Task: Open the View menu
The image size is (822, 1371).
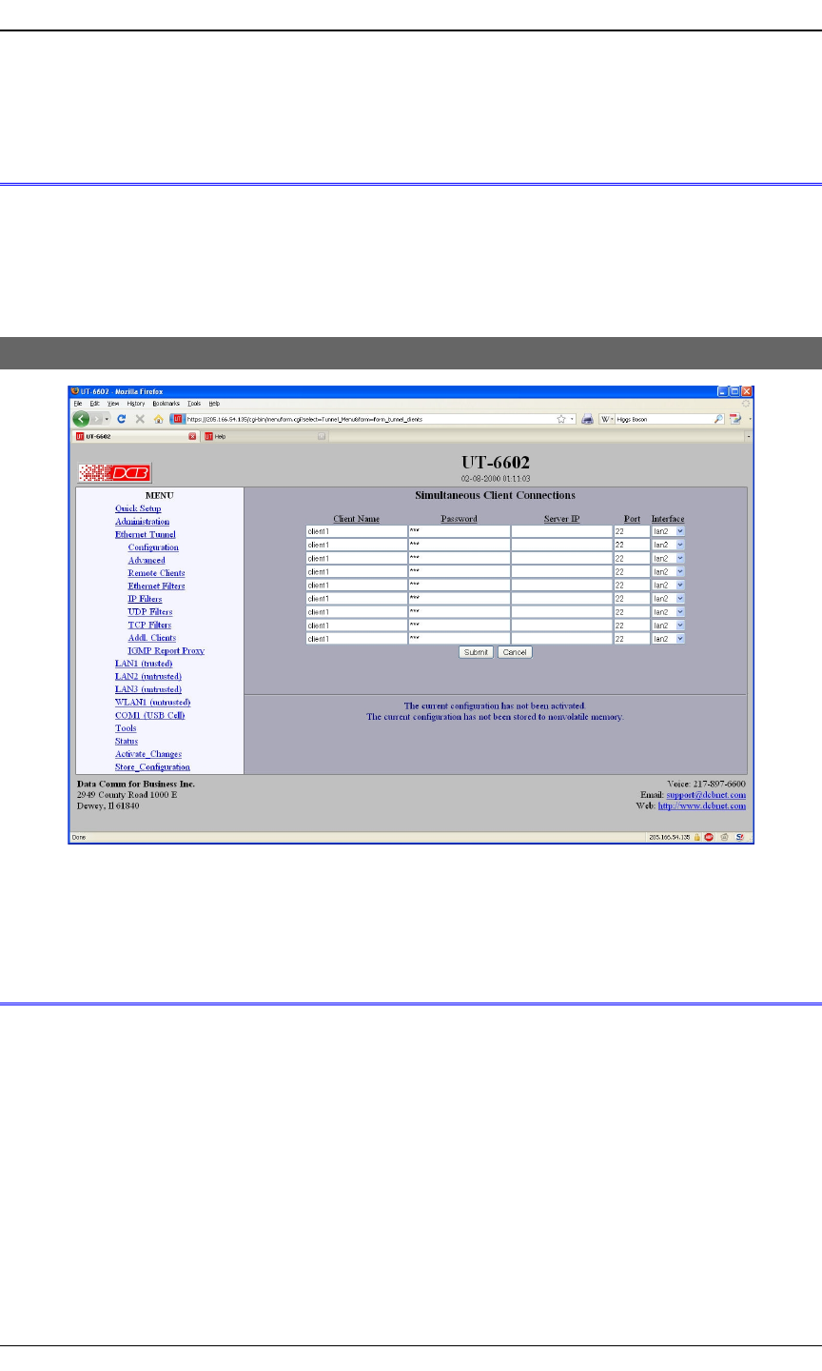Action: 113,404
